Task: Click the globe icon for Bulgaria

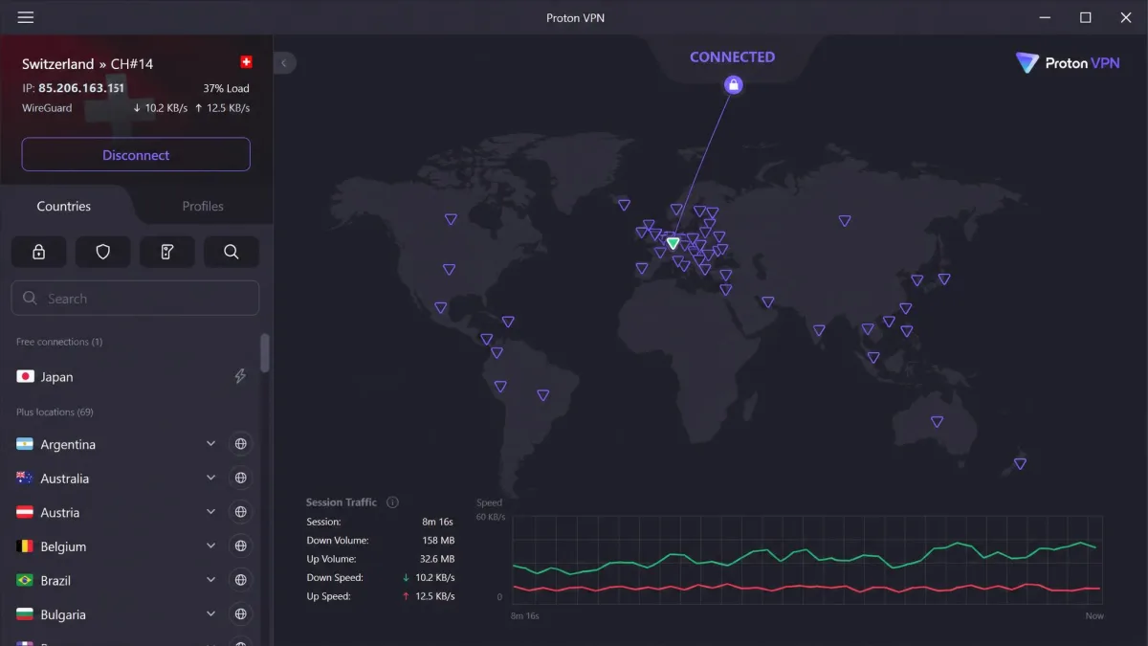Action: coord(241,613)
